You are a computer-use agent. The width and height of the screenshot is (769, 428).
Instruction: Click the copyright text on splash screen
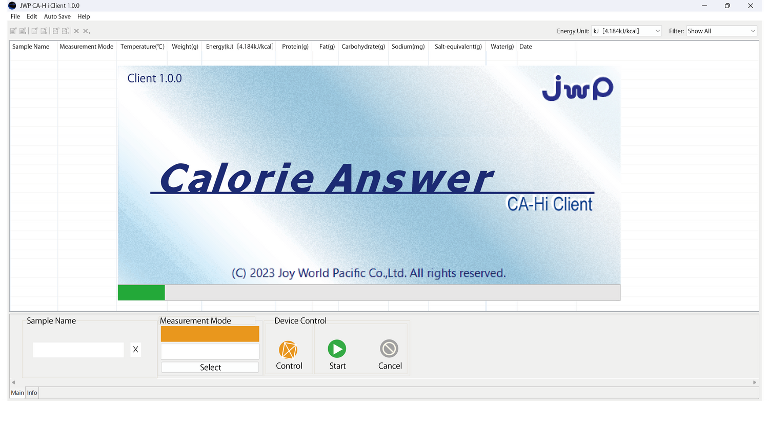pyautogui.click(x=369, y=273)
